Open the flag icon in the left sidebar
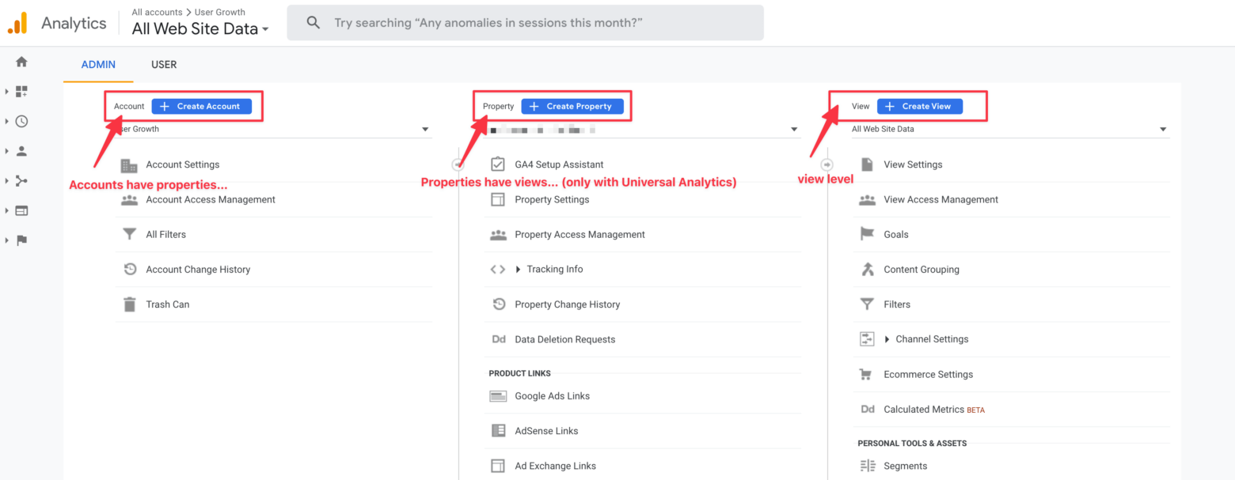 [21, 240]
